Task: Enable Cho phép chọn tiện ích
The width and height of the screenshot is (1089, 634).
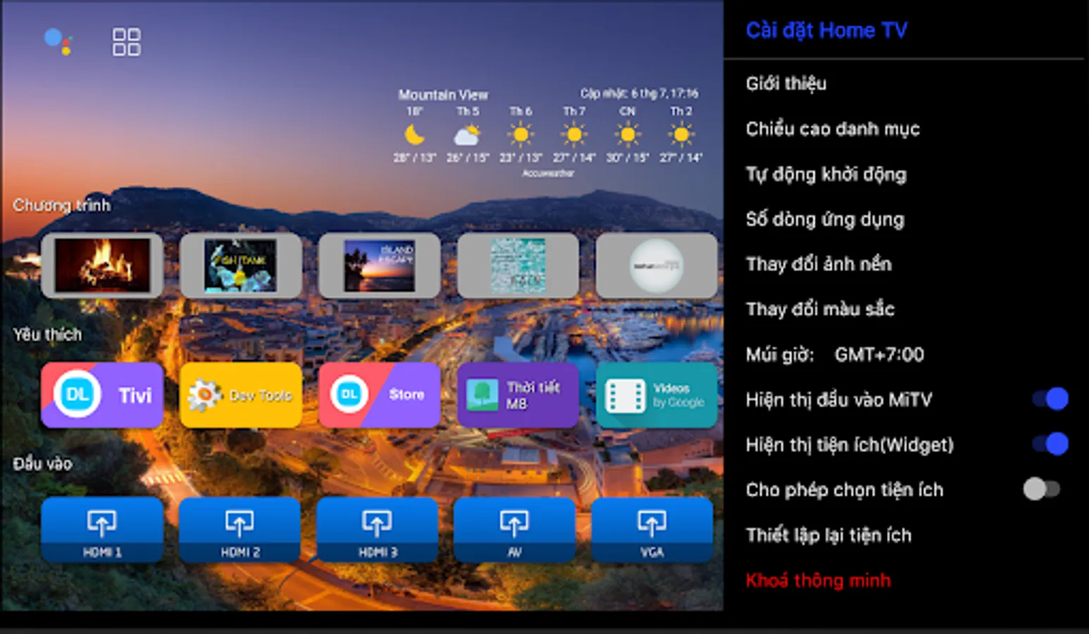Action: [1043, 487]
